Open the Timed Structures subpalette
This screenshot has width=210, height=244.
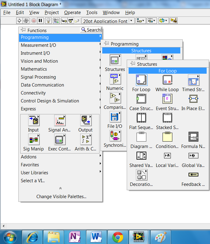coord(193,80)
